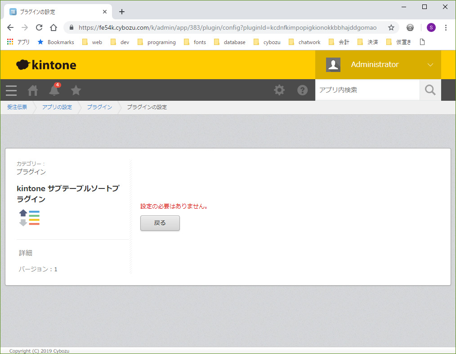Open the kintone settings gear
Screen dimensions: 456x354
(279, 90)
